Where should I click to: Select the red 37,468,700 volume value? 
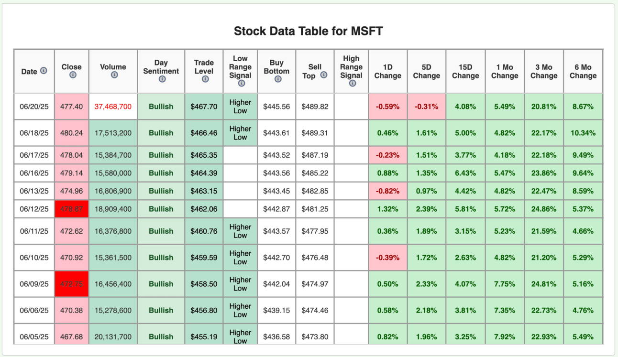(x=113, y=107)
